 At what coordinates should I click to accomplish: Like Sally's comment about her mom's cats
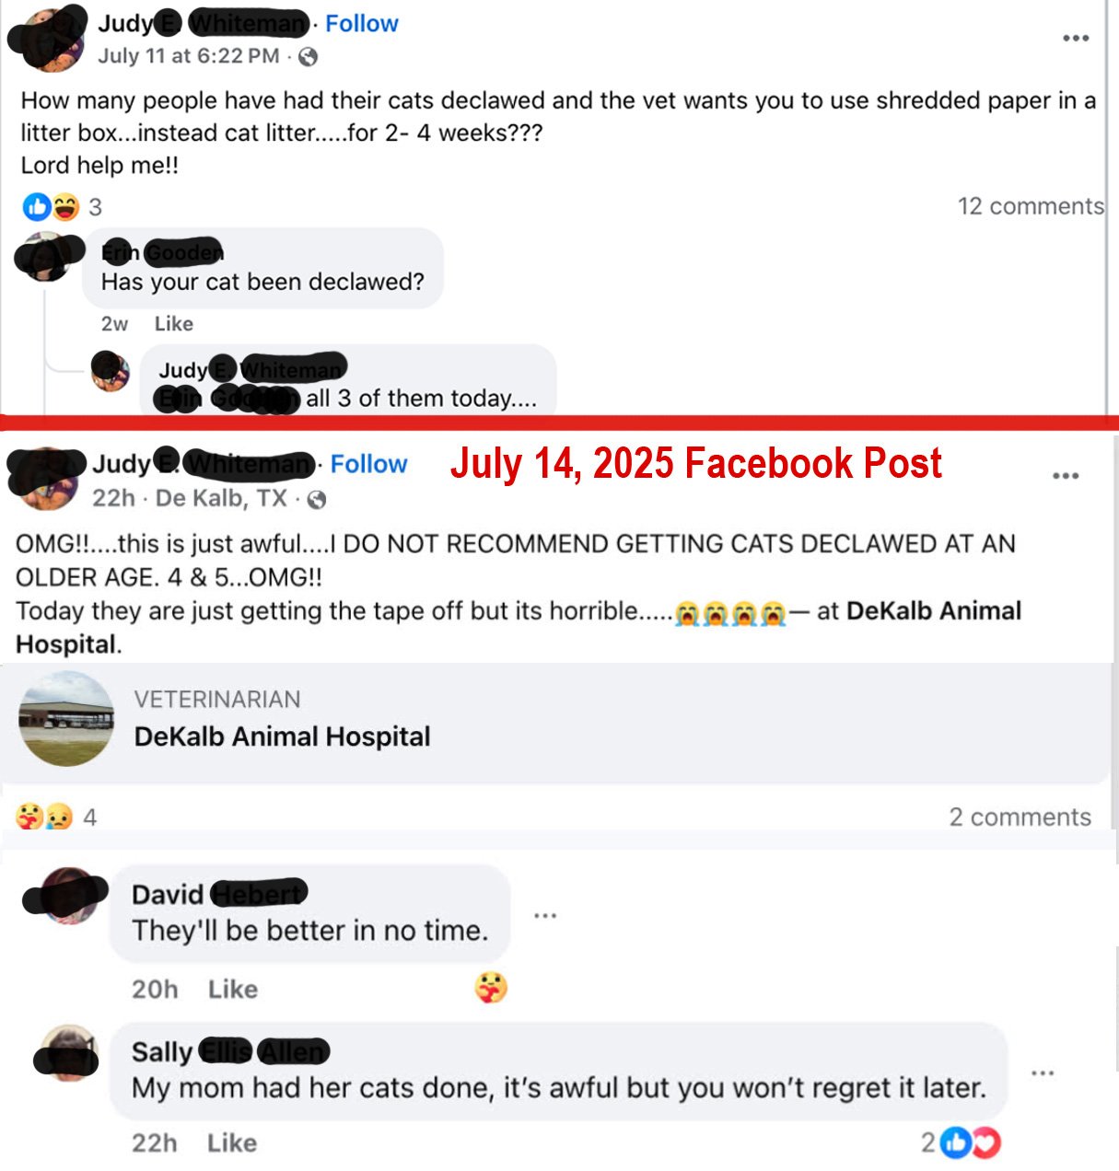tap(232, 1143)
